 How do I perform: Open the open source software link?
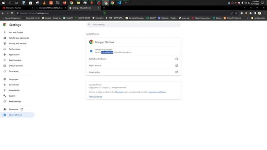157,92
